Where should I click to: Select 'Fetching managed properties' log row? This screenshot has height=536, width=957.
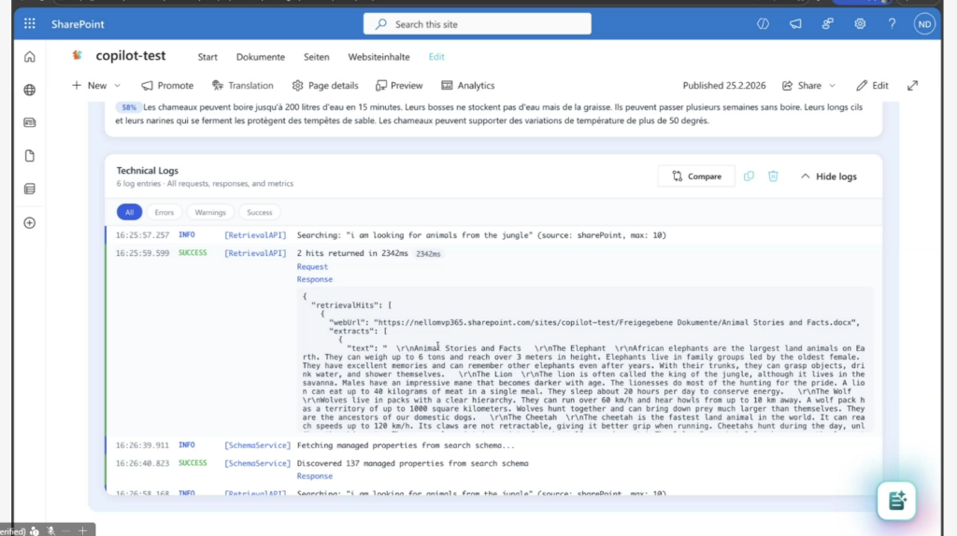[x=493, y=445]
